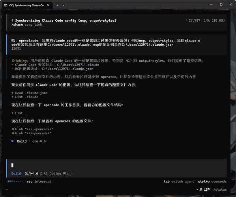This screenshot has width=236, height=197.
Task: Close the terminal window
Action: click(x=231, y=4)
